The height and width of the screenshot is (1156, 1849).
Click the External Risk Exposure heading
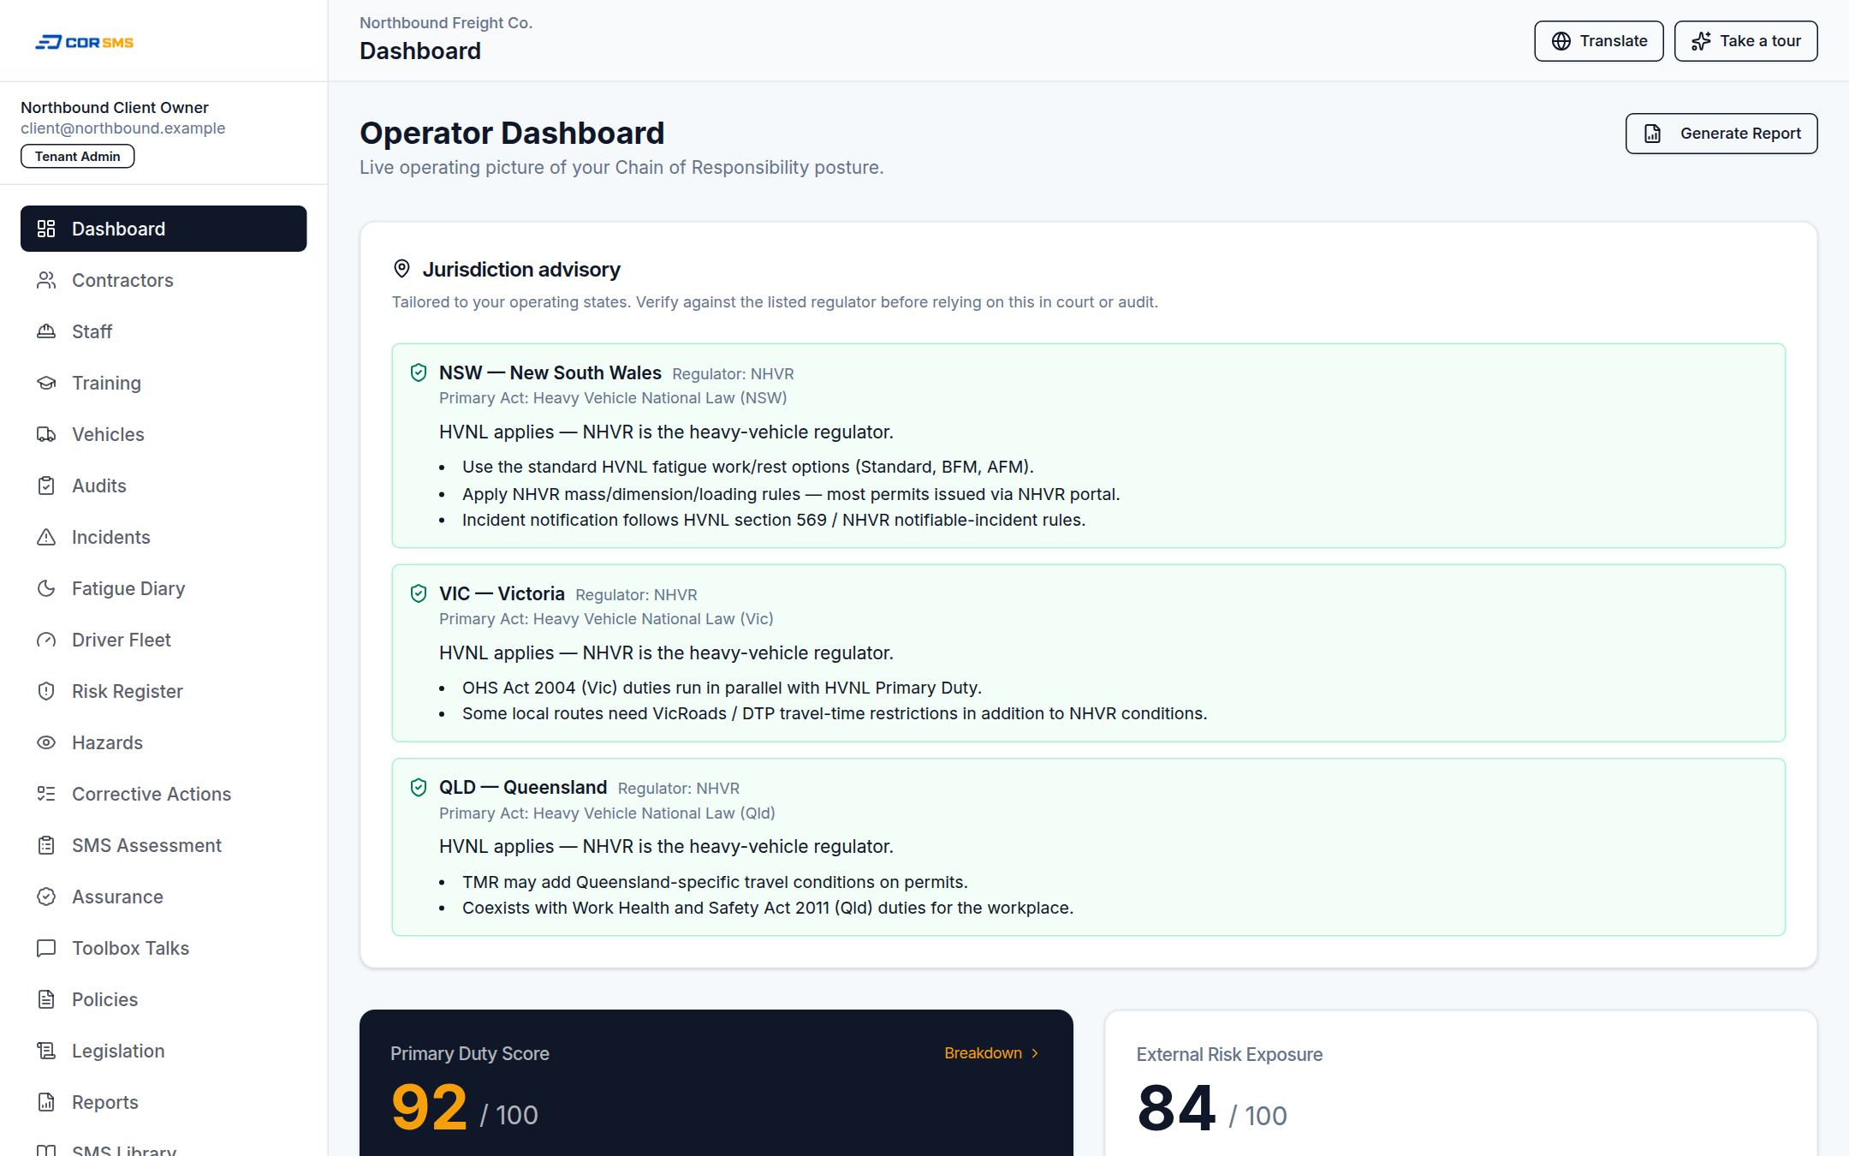1229,1054
